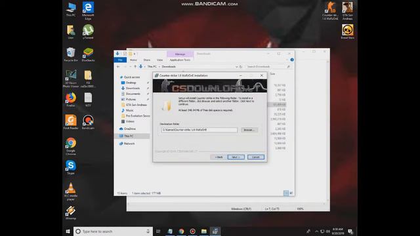Switch to Bandicam recorder on taskbar
This screenshot has height=236, width=420.
click(x=192, y=231)
